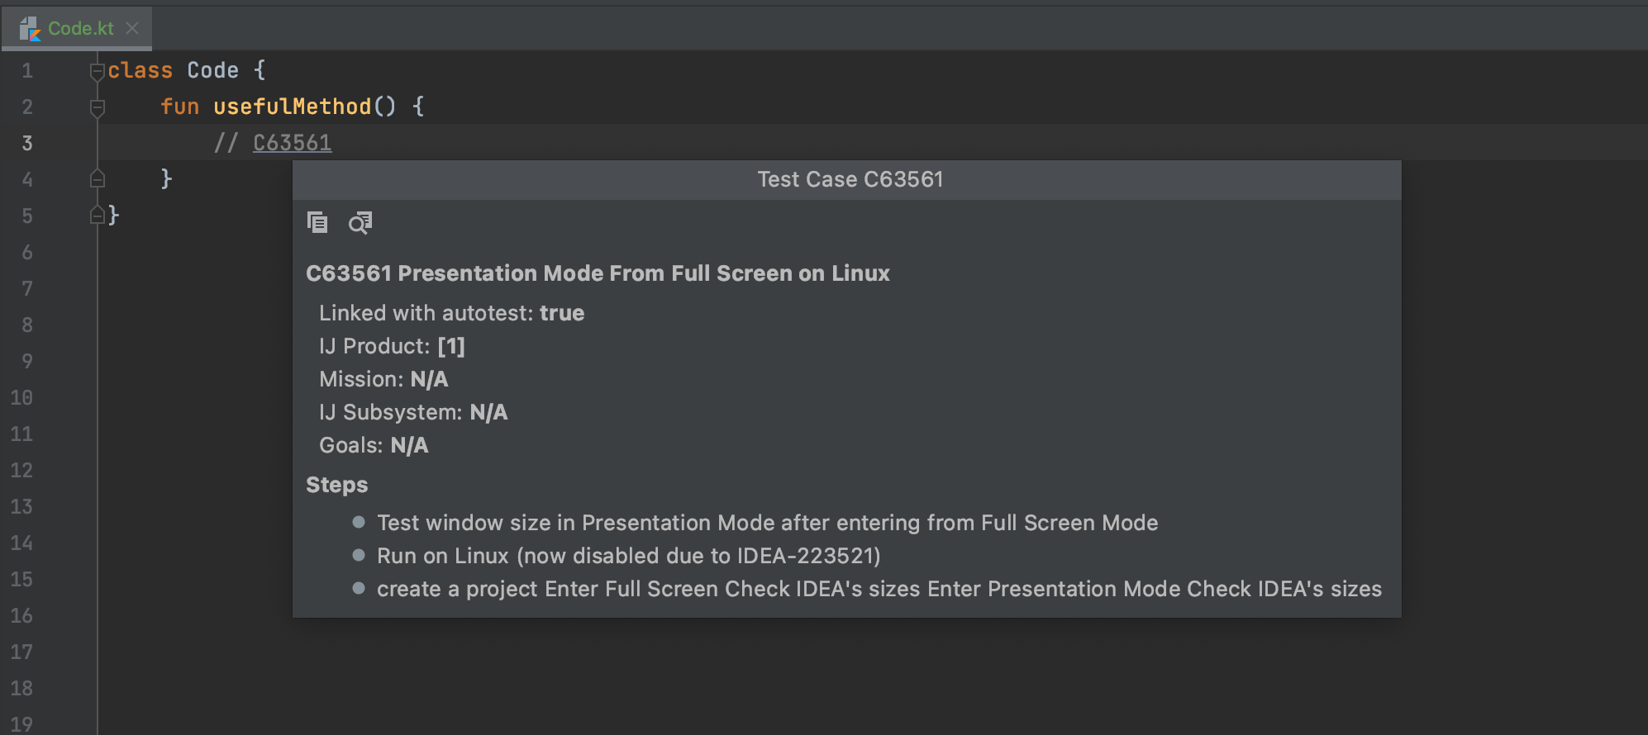Click line number 10 in the gutter

pyautogui.click(x=21, y=397)
